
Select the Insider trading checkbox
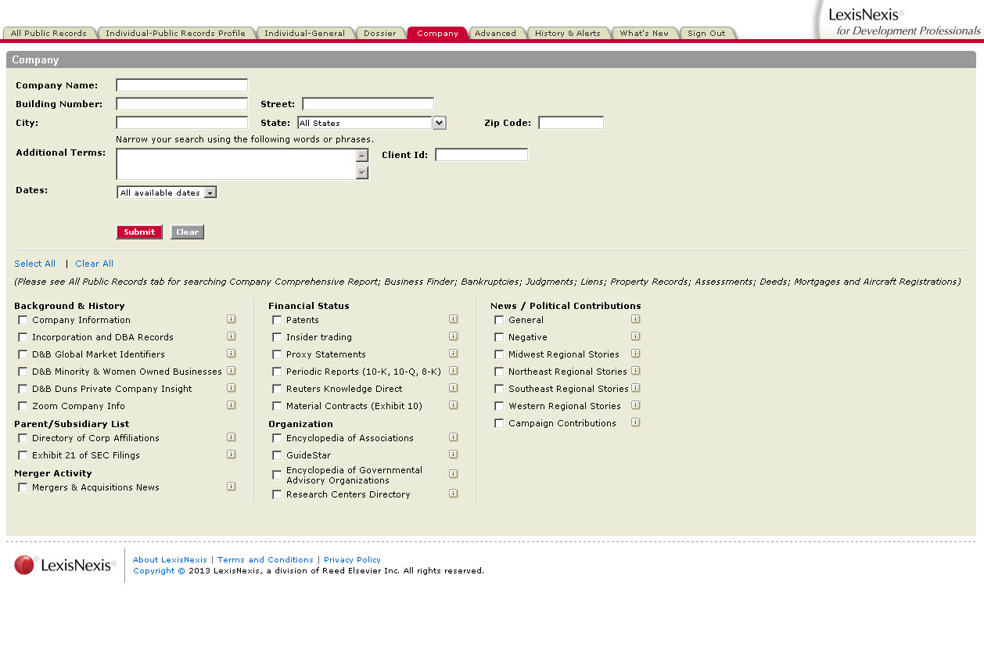click(277, 337)
